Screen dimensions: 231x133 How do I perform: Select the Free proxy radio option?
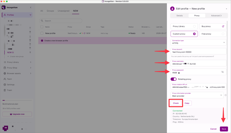coord(223,34)
